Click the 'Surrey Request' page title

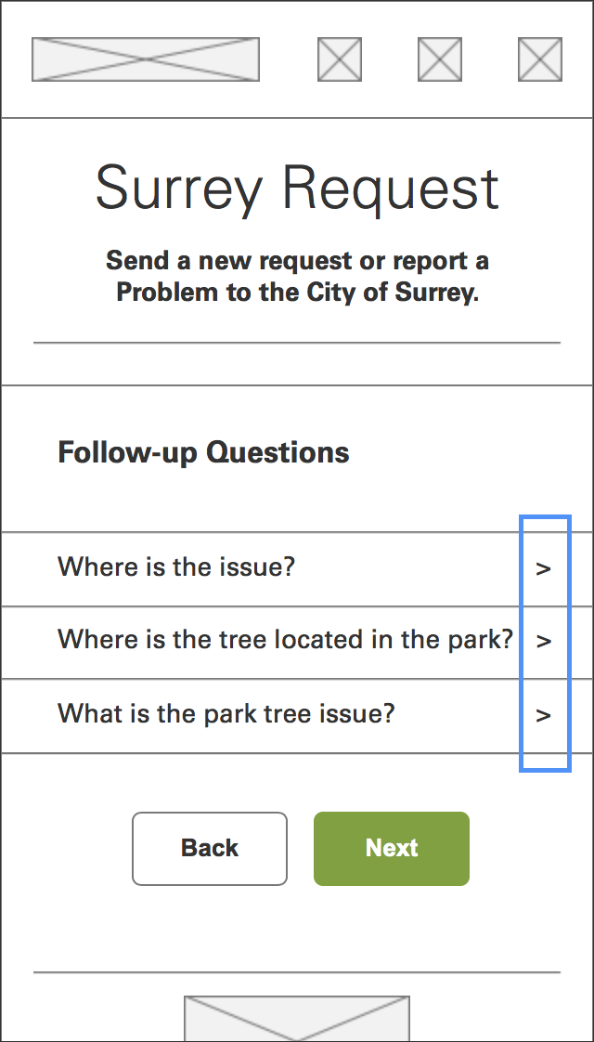(297, 189)
